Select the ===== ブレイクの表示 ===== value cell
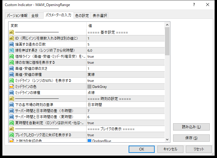 tap(126, 129)
